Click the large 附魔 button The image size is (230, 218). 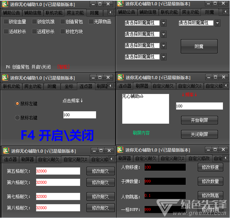point(199,46)
